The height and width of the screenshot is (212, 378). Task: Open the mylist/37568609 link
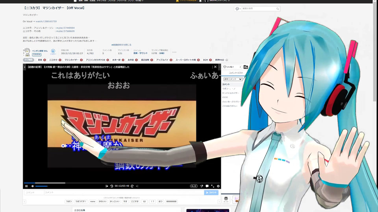[x=65, y=31]
